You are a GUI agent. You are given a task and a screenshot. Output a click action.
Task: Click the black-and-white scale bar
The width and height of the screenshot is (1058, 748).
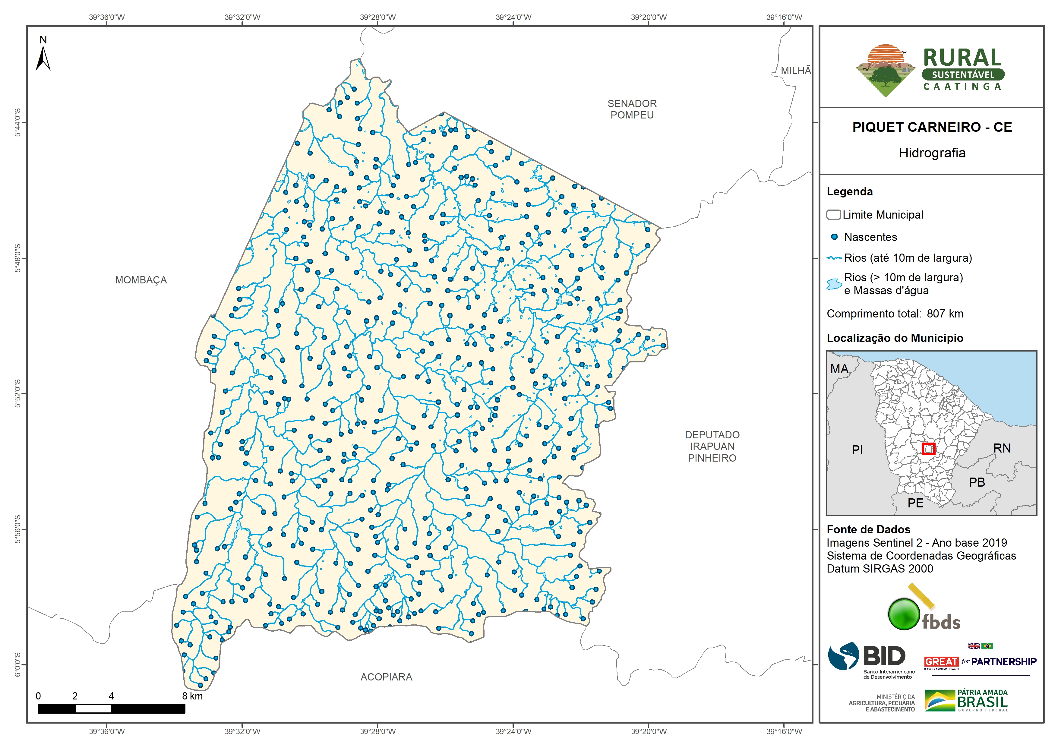click(x=111, y=709)
